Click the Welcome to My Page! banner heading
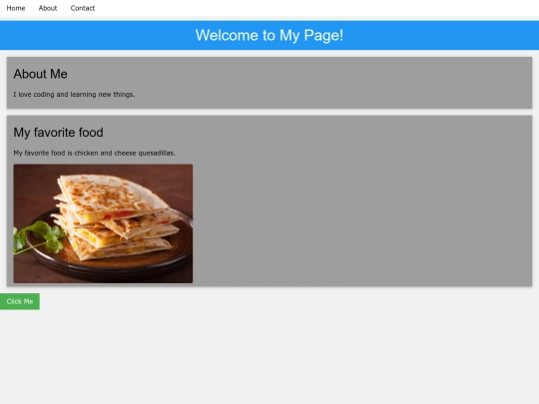This screenshot has width=539, height=404. click(269, 35)
